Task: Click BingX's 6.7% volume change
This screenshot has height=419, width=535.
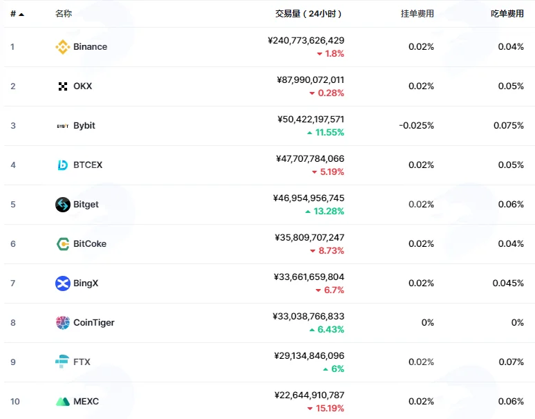Action: coord(330,290)
